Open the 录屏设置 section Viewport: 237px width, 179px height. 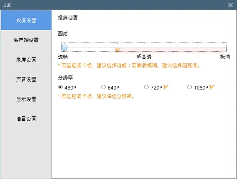pyautogui.click(x=26, y=60)
